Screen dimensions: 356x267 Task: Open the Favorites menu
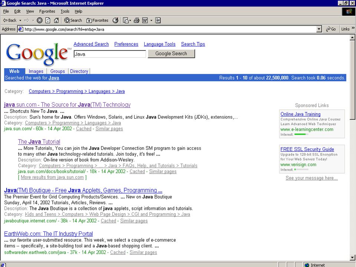(x=47, y=11)
